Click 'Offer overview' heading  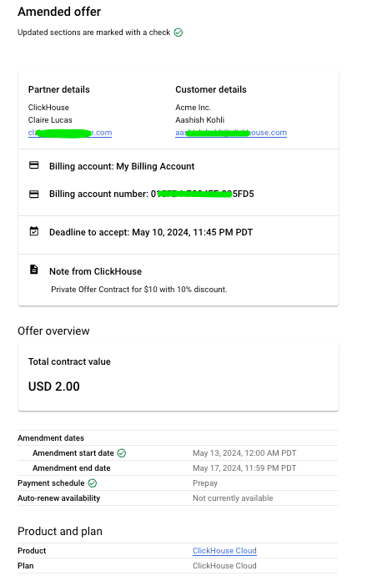click(53, 331)
